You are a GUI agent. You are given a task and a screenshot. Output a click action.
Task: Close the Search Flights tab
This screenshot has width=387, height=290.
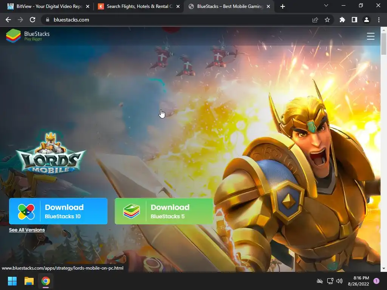pyautogui.click(x=178, y=7)
